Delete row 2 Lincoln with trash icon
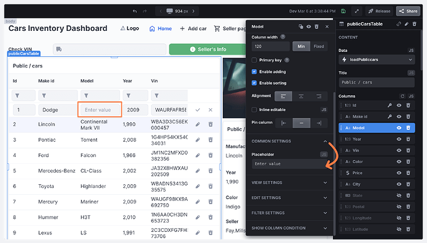This screenshot has height=243, width=427. coord(210,124)
